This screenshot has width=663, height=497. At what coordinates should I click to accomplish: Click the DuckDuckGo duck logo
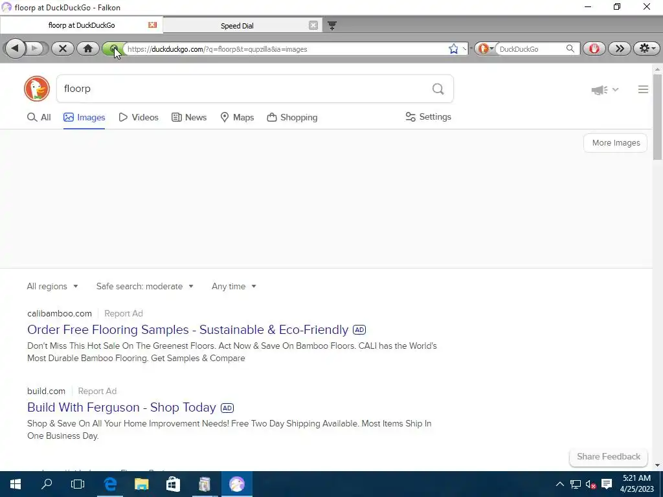[37, 89]
